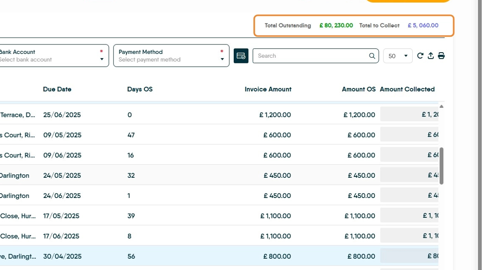
Task: Change rows per page from 50
Action: click(x=398, y=56)
